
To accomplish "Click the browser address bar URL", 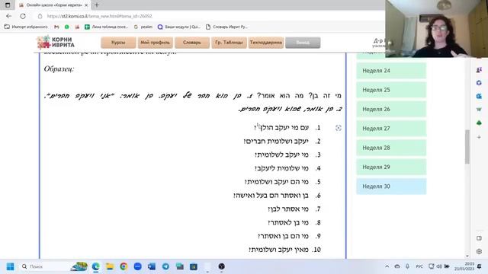I will (100, 16).
